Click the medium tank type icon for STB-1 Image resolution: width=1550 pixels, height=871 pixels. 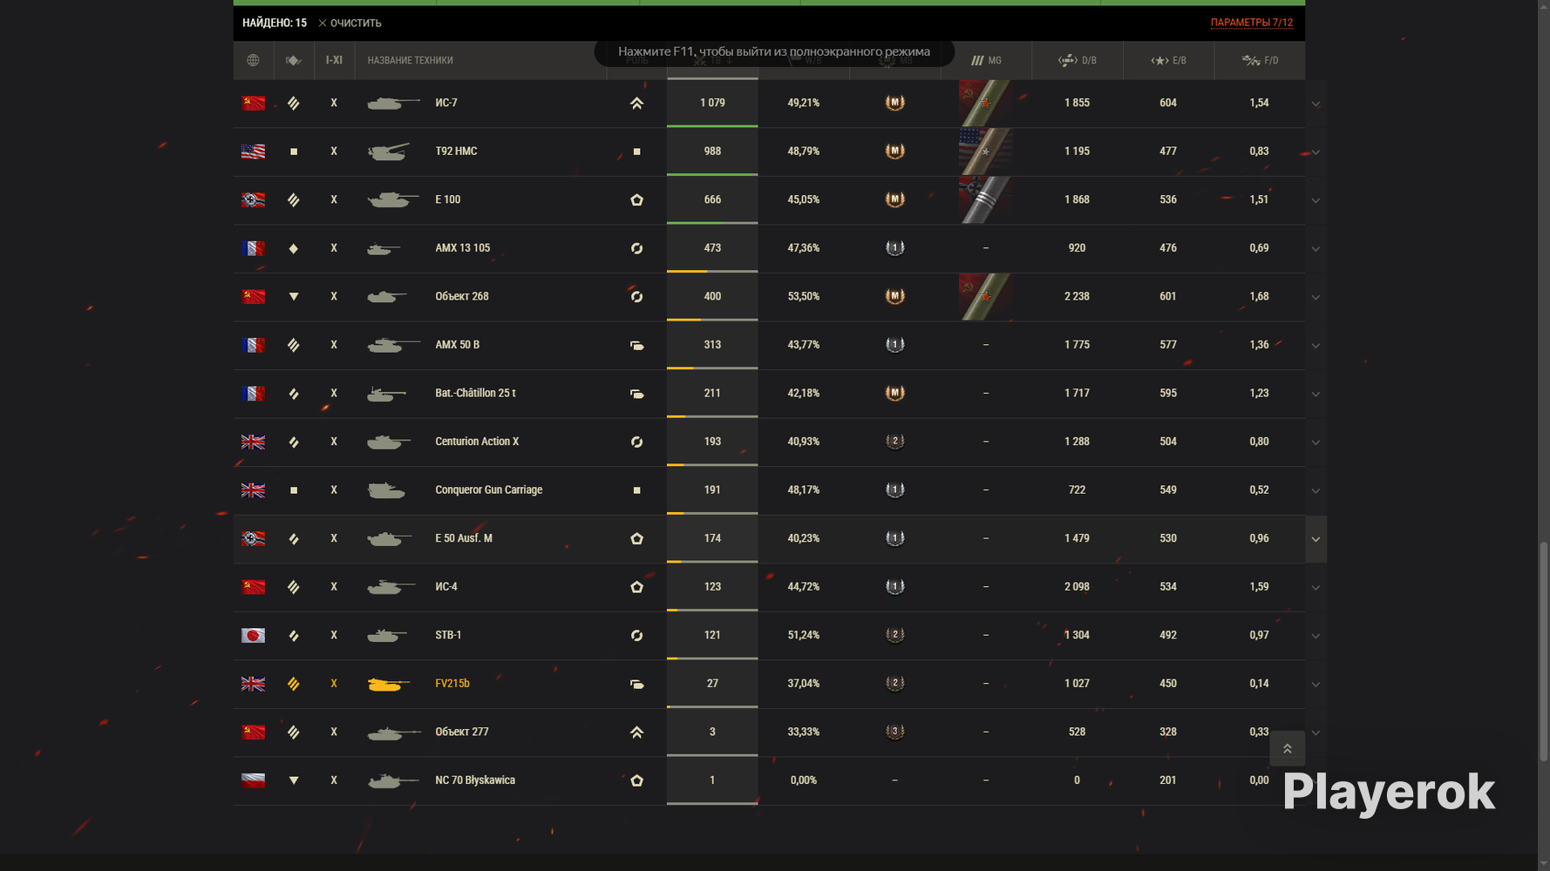point(294,635)
